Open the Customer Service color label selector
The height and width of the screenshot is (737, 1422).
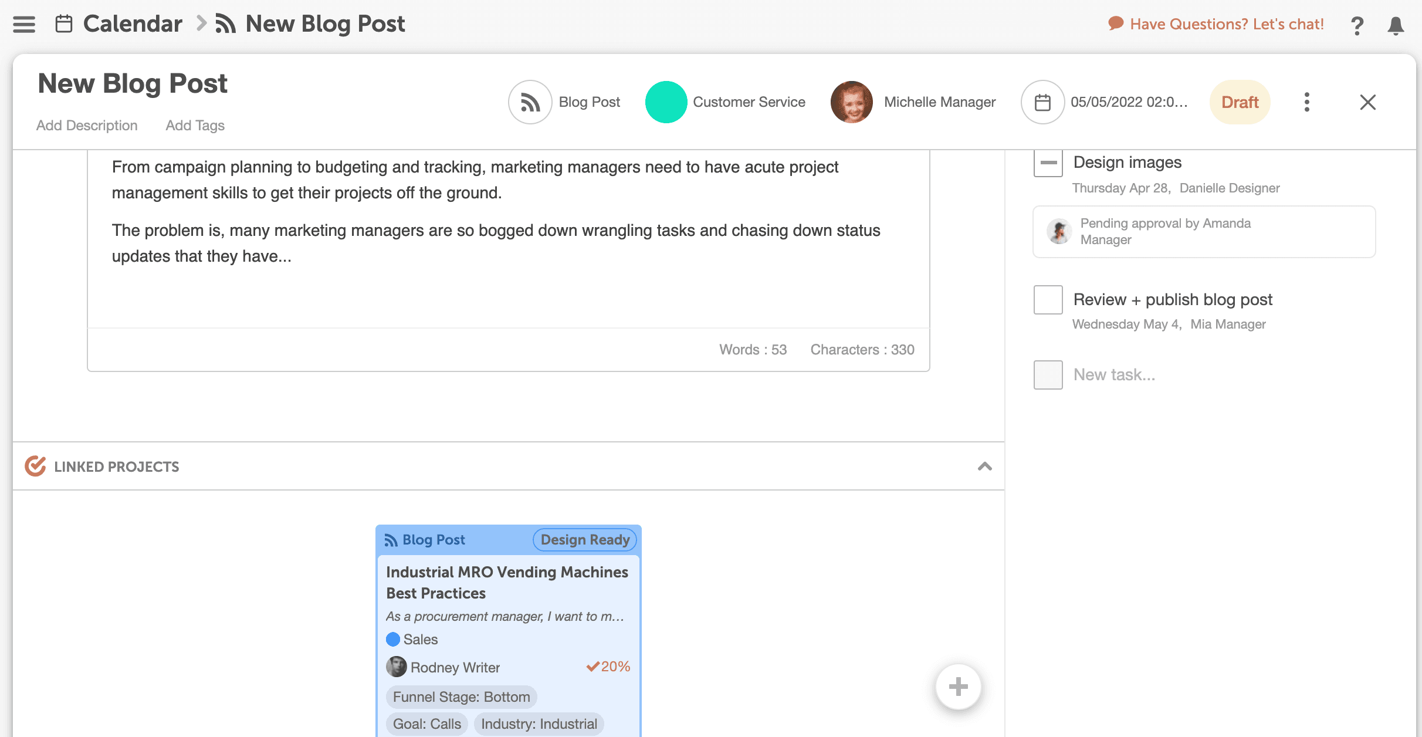coord(749,102)
